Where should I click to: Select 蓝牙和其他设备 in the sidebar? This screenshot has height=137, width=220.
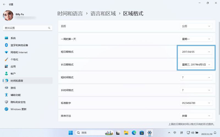click(19, 45)
